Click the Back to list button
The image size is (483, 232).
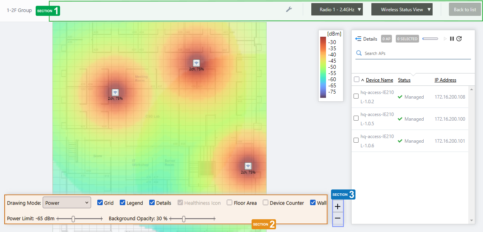[465, 10]
